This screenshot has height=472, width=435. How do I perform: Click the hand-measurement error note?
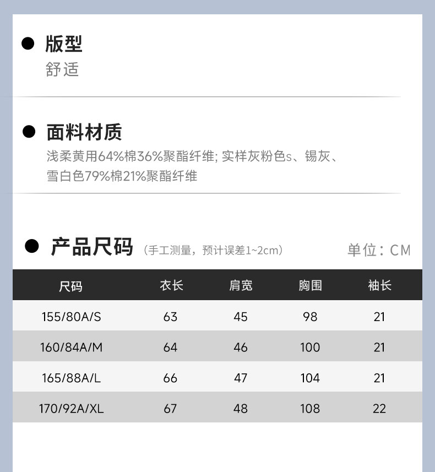[x=213, y=251]
